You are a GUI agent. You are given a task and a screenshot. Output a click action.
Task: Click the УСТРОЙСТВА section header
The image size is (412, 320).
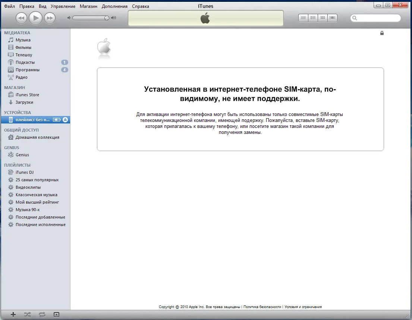[x=18, y=112]
